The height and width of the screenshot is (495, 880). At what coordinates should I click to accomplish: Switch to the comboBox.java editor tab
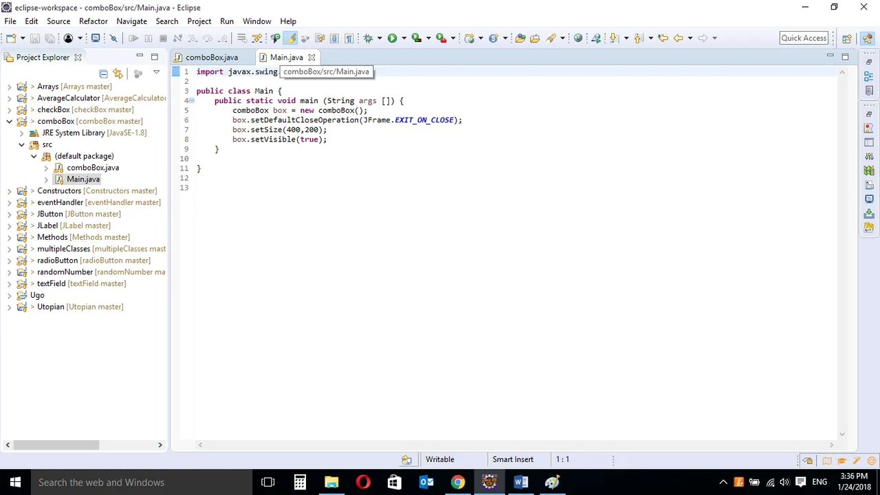(x=212, y=57)
